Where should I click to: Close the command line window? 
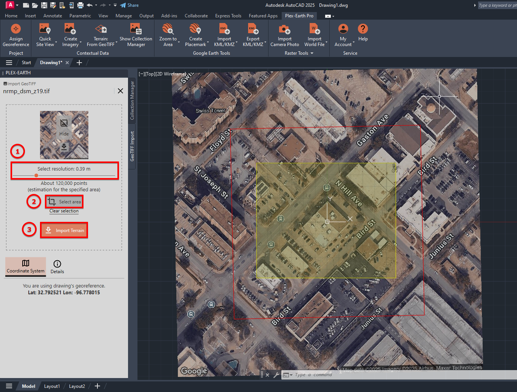click(267, 375)
